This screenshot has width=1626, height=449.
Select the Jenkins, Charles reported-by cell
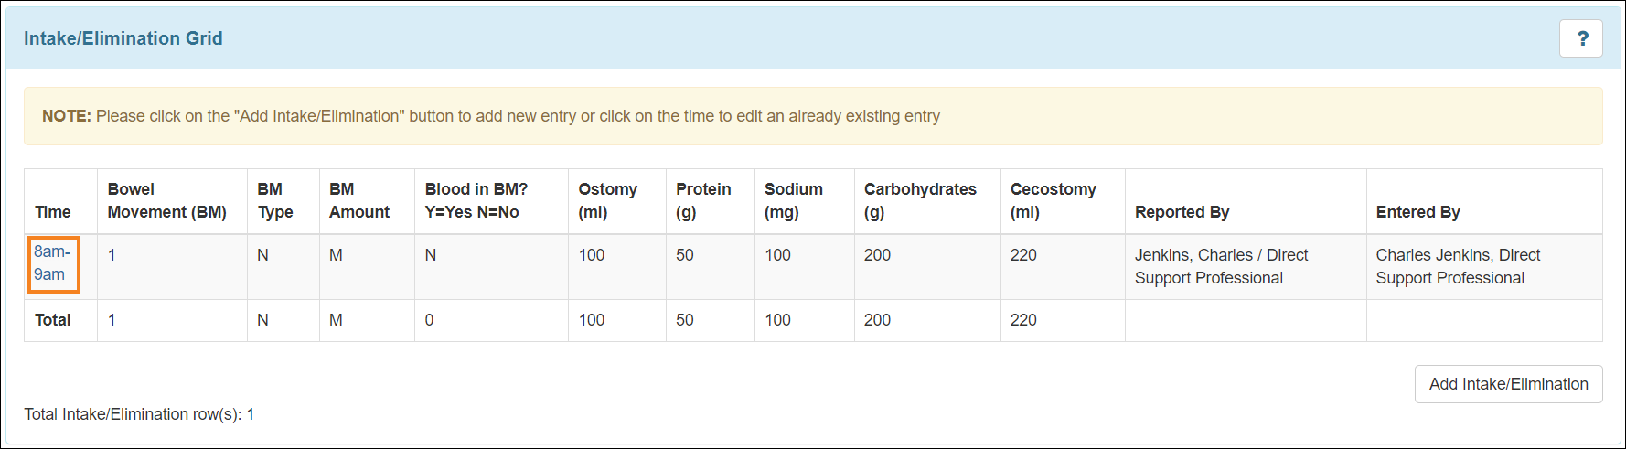[x=1221, y=266]
